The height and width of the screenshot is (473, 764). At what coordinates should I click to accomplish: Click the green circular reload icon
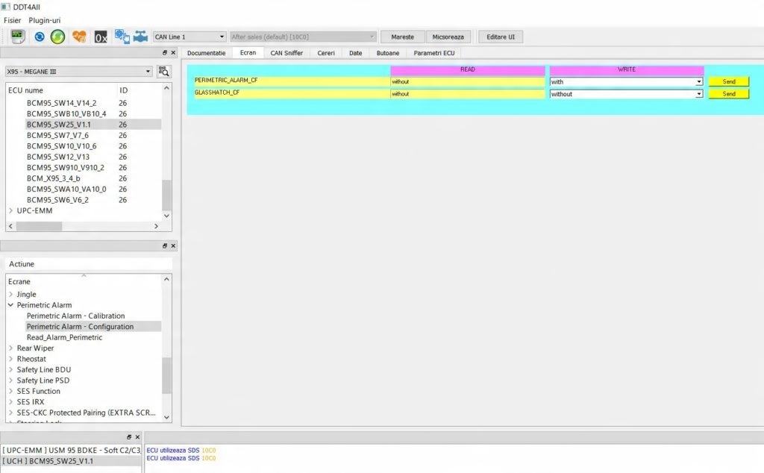[58, 37]
